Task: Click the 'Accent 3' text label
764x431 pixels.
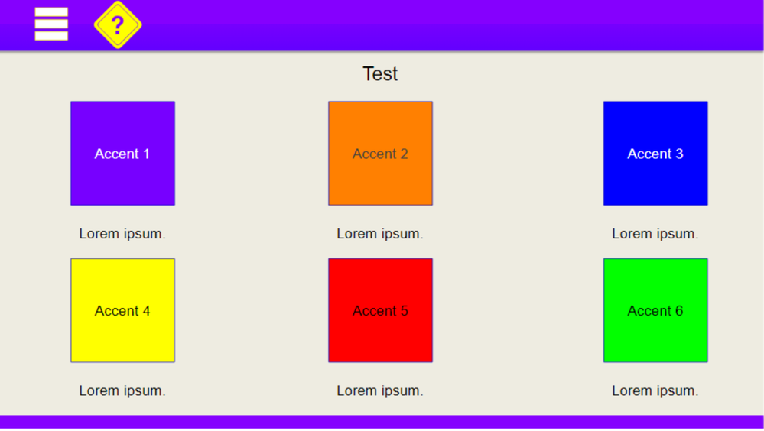Action: click(655, 154)
